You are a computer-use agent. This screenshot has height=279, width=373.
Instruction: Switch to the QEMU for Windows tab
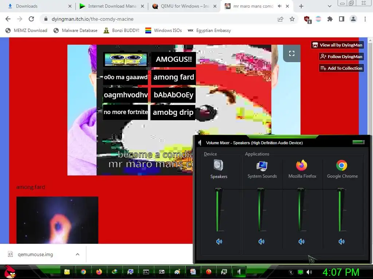[x=185, y=6]
